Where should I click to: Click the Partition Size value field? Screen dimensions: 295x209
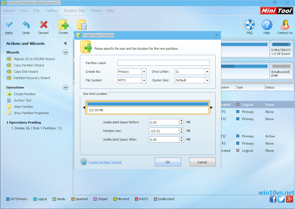(164, 131)
